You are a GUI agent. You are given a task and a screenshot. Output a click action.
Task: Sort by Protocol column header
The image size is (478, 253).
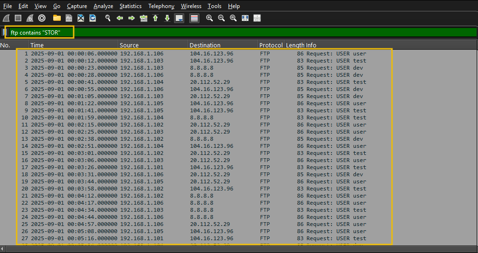click(270, 45)
